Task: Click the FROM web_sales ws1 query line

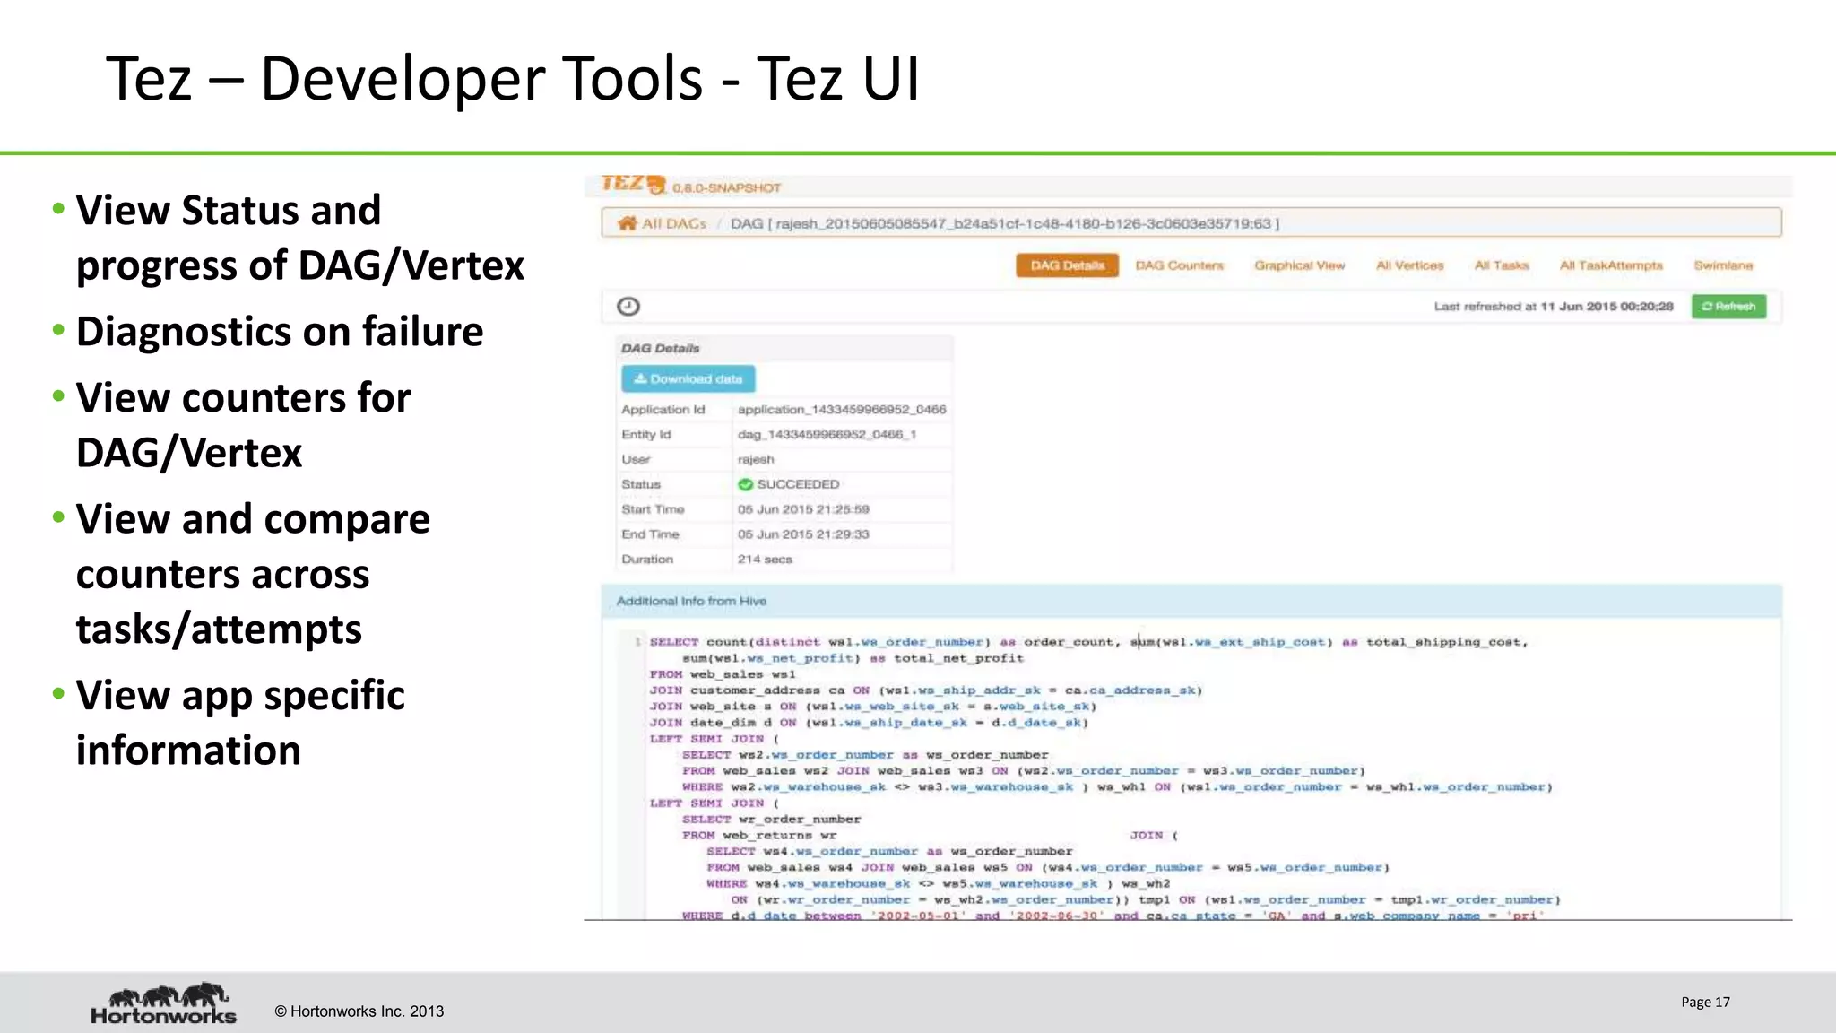Action: (723, 674)
